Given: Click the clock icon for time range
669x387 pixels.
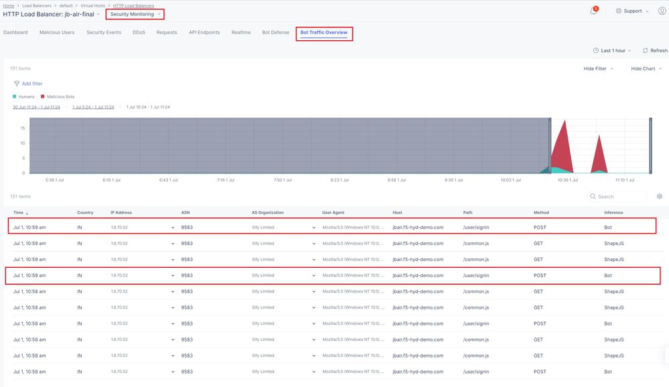Looking at the screenshot, I should click(x=596, y=51).
